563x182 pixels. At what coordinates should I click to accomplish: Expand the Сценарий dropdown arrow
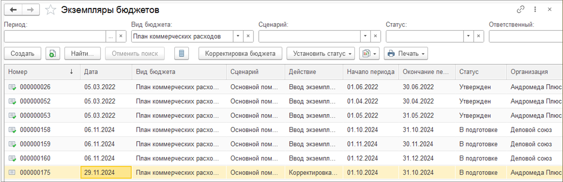[x=365, y=36]
